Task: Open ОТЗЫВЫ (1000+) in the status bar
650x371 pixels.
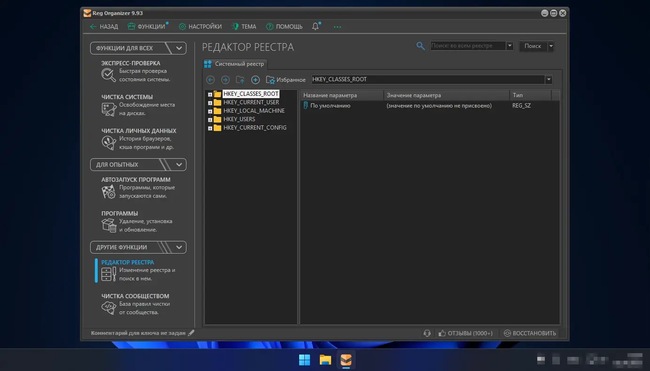Action: pos(465,333)
